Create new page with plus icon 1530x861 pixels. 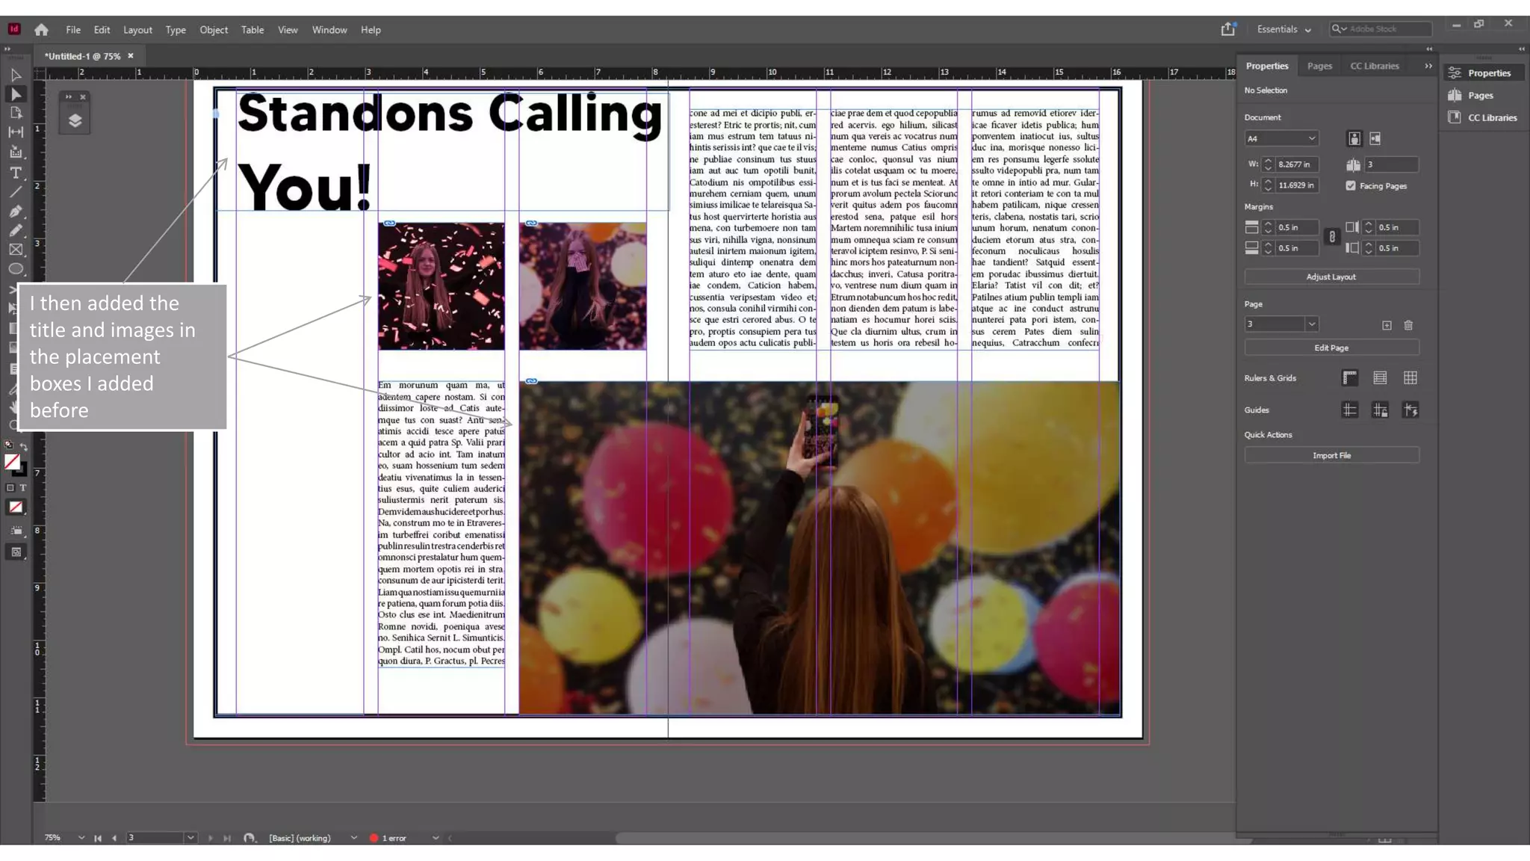1387,325
